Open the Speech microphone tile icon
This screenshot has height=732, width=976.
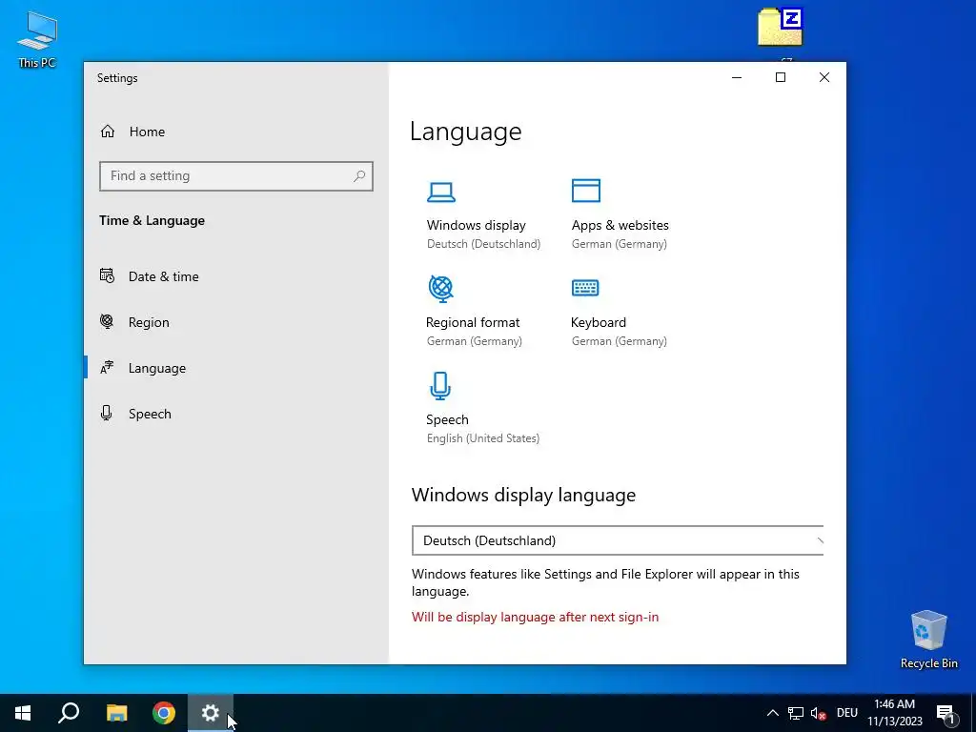tap(440, 385)
